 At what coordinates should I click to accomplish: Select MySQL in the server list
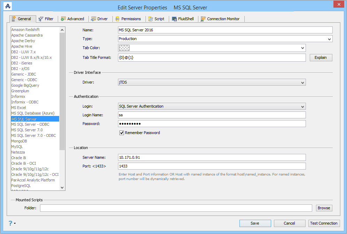pos(17,147)
